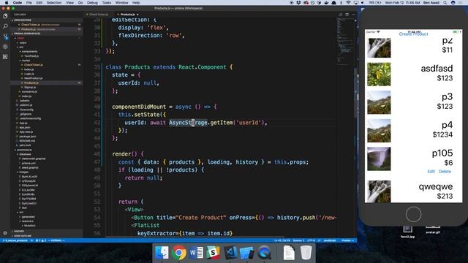Click the AirPlay display icon in menu bar
Viewport: 468px width, 263px height.
tap(356, 3)
